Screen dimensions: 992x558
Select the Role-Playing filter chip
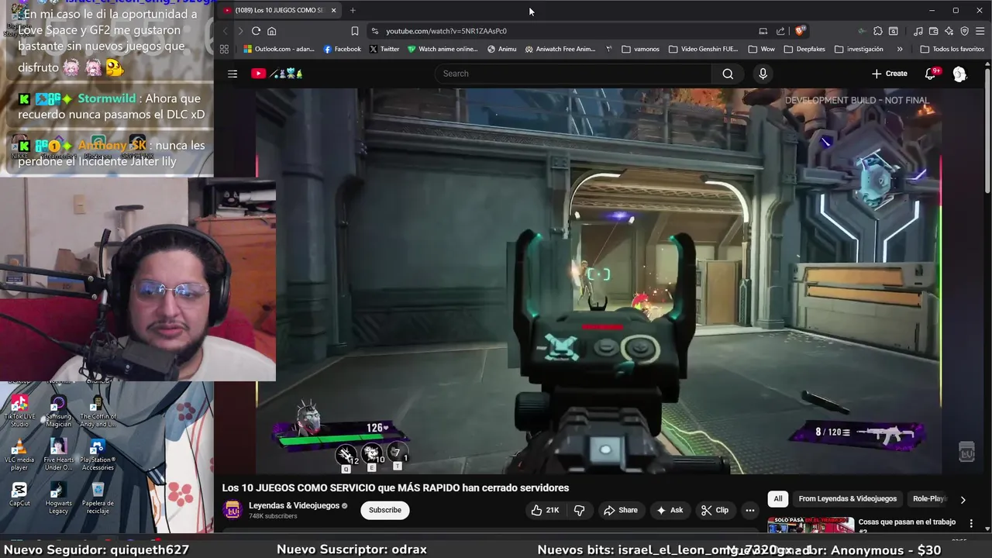929,499
